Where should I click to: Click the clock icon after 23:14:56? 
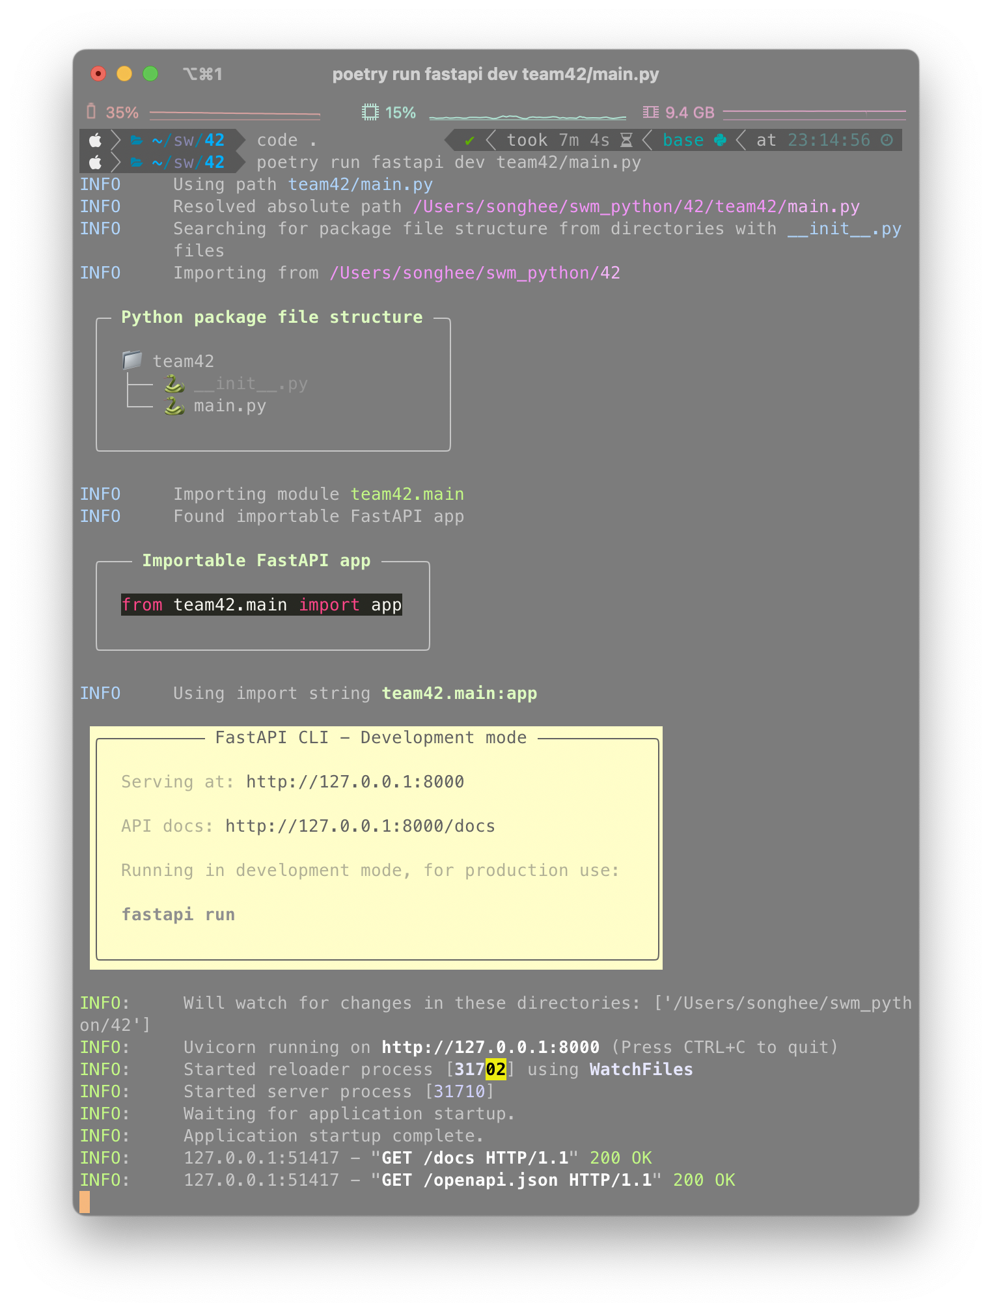887,140
